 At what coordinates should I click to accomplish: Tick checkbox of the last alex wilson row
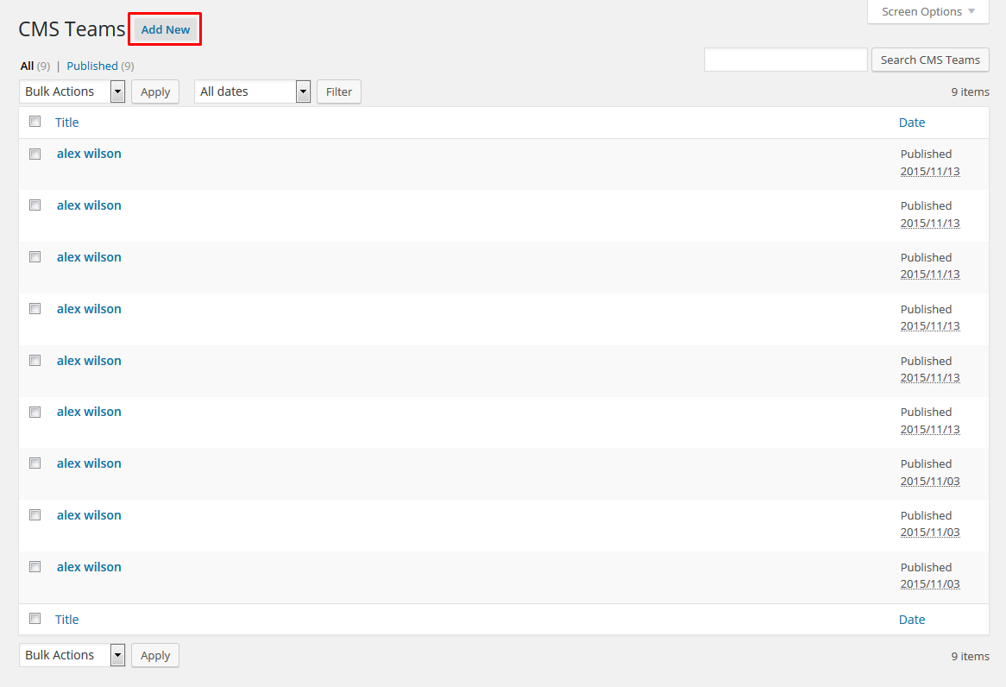tap(35, 567)
